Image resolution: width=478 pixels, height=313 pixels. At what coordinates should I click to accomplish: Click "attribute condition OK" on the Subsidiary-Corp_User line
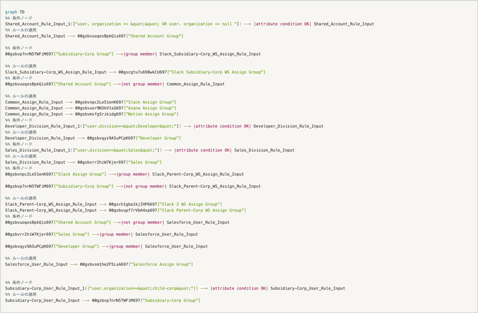(239, 289)
